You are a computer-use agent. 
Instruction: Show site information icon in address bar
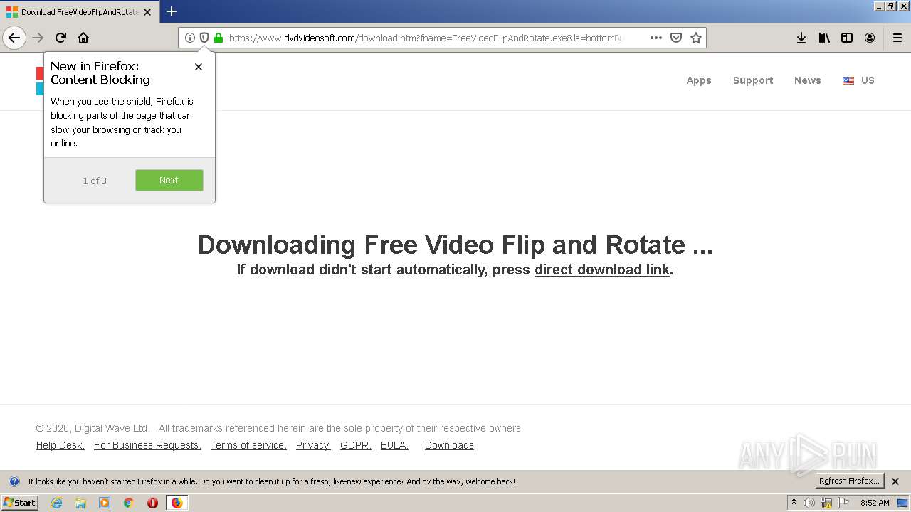coord(190,38)
